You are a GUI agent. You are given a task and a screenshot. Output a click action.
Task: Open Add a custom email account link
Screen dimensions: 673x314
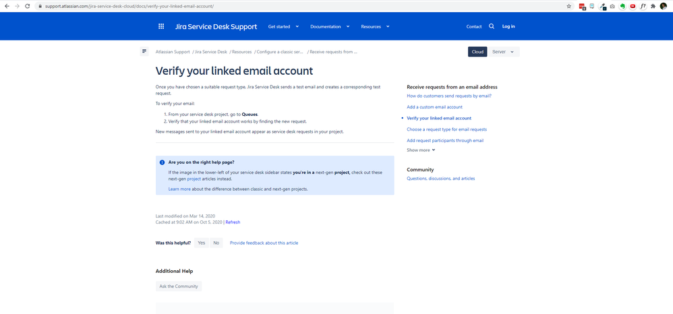434,107
